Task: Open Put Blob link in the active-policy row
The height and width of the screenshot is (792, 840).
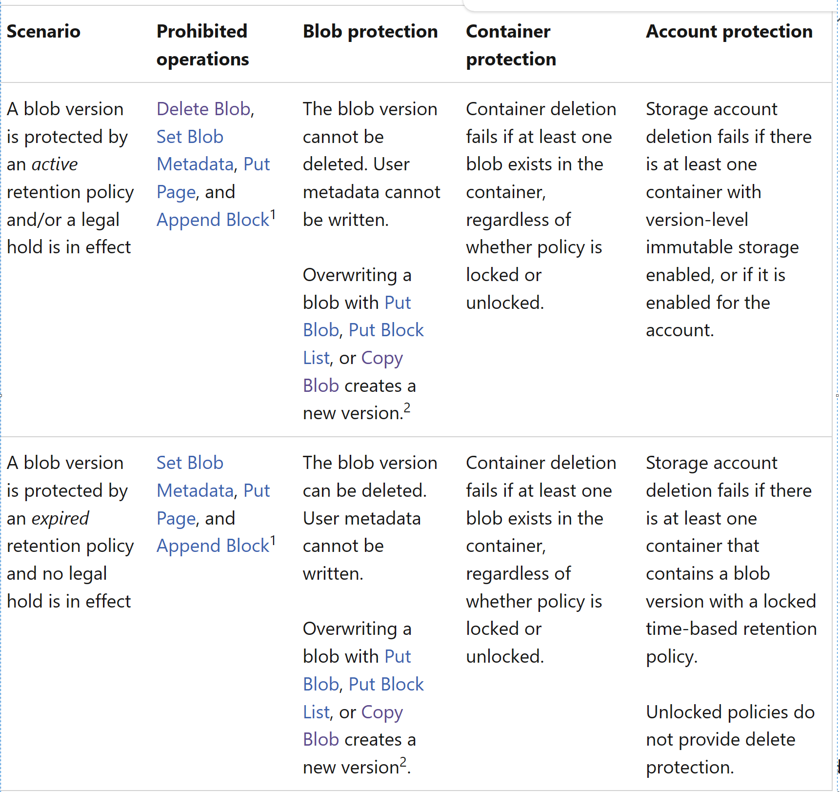Action: coord(397,303)
